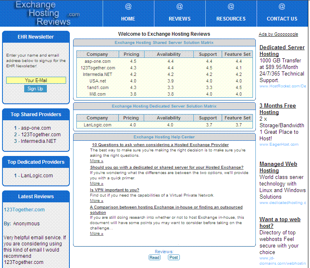
Task: Open the 10 Questions to ask article link
Action: (161, 145)
